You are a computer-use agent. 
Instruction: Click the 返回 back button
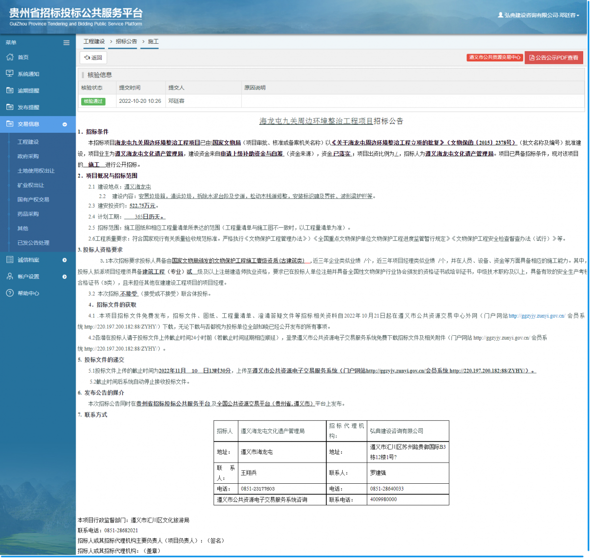coord(93,58)
